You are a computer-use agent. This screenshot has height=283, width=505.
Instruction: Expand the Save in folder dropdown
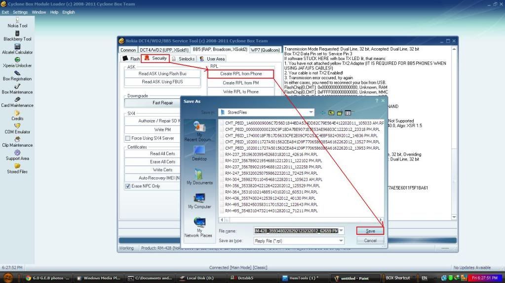tap(311, 113)
